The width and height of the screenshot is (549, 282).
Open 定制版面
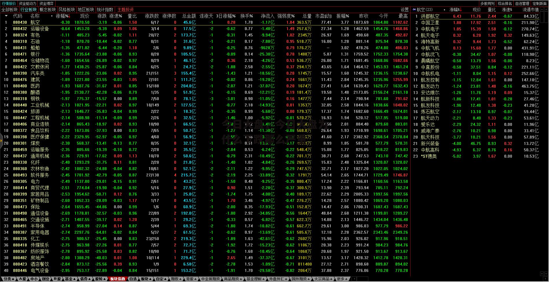tap(539, 3)
